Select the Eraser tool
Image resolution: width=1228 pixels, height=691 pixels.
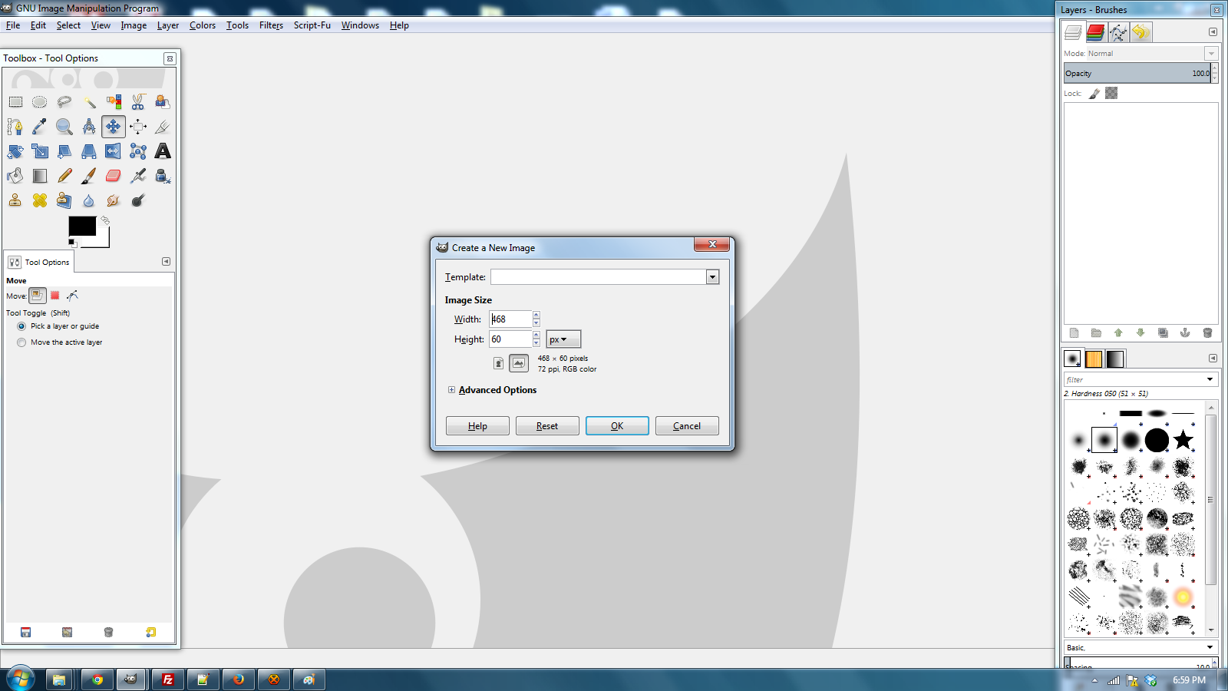[114, 176]
